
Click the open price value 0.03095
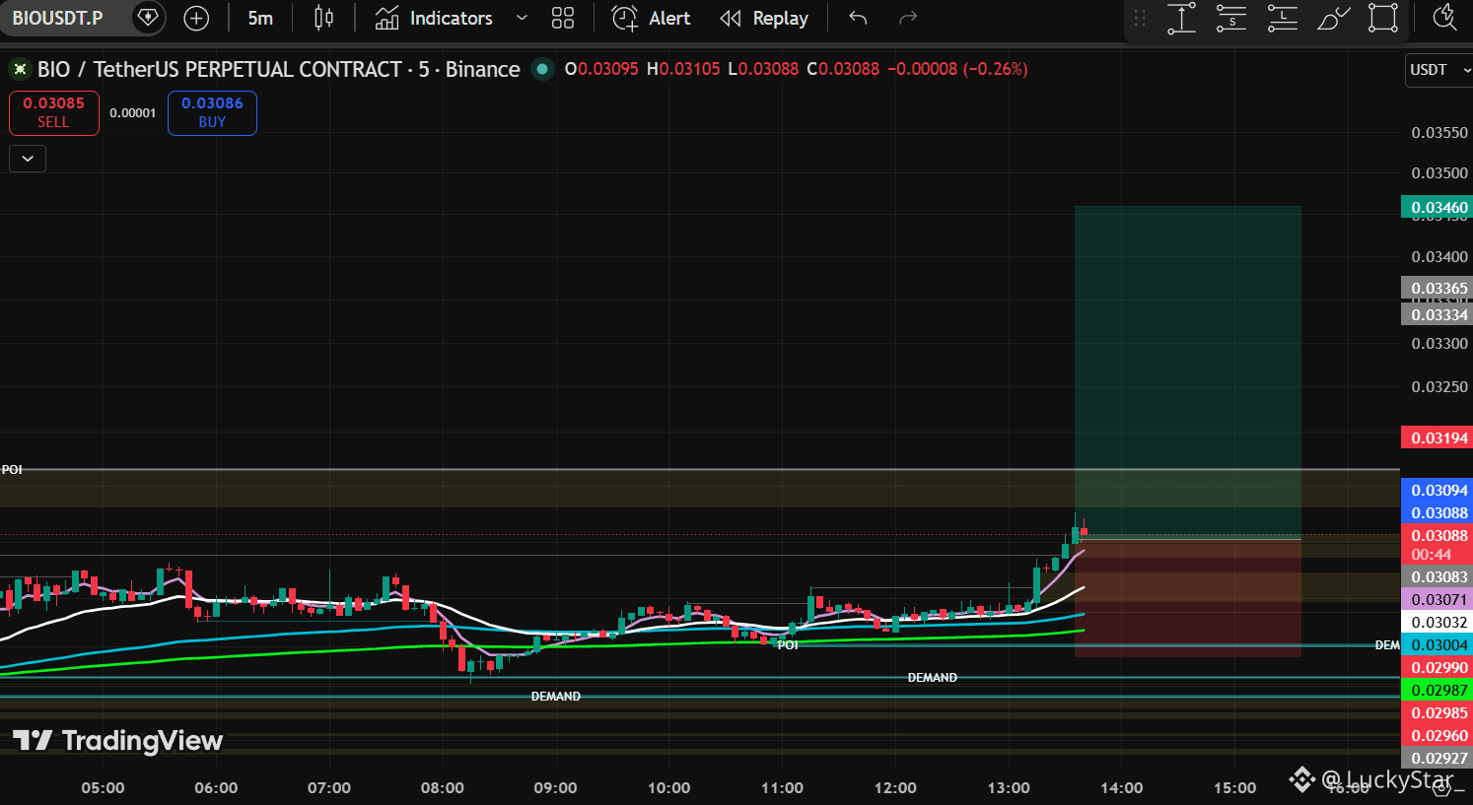click(x=607, y=69)
